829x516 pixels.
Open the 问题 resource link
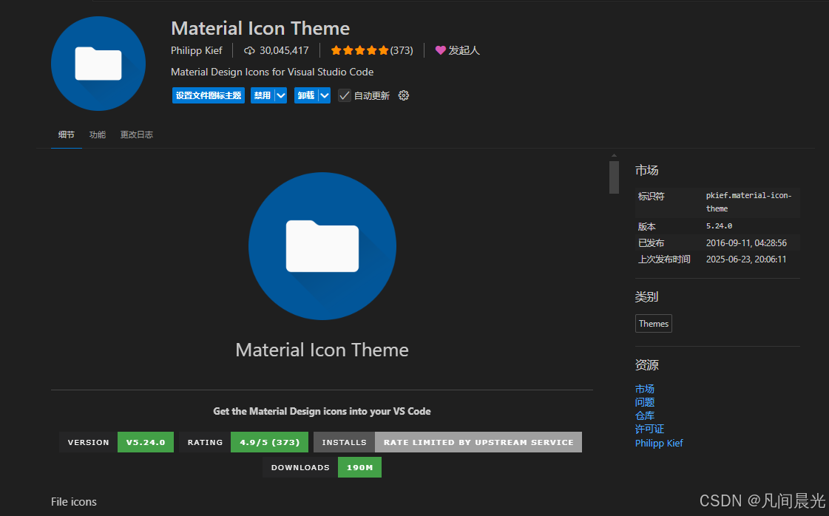click(x=644, y=402)
